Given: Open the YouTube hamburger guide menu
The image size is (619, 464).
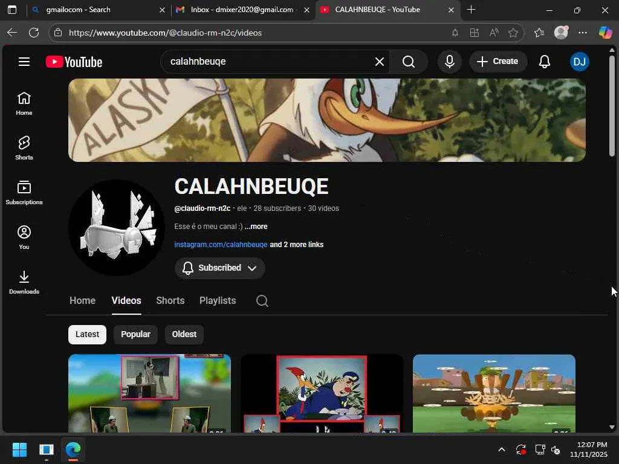Looking at the screenshot, I should (24, 62).
